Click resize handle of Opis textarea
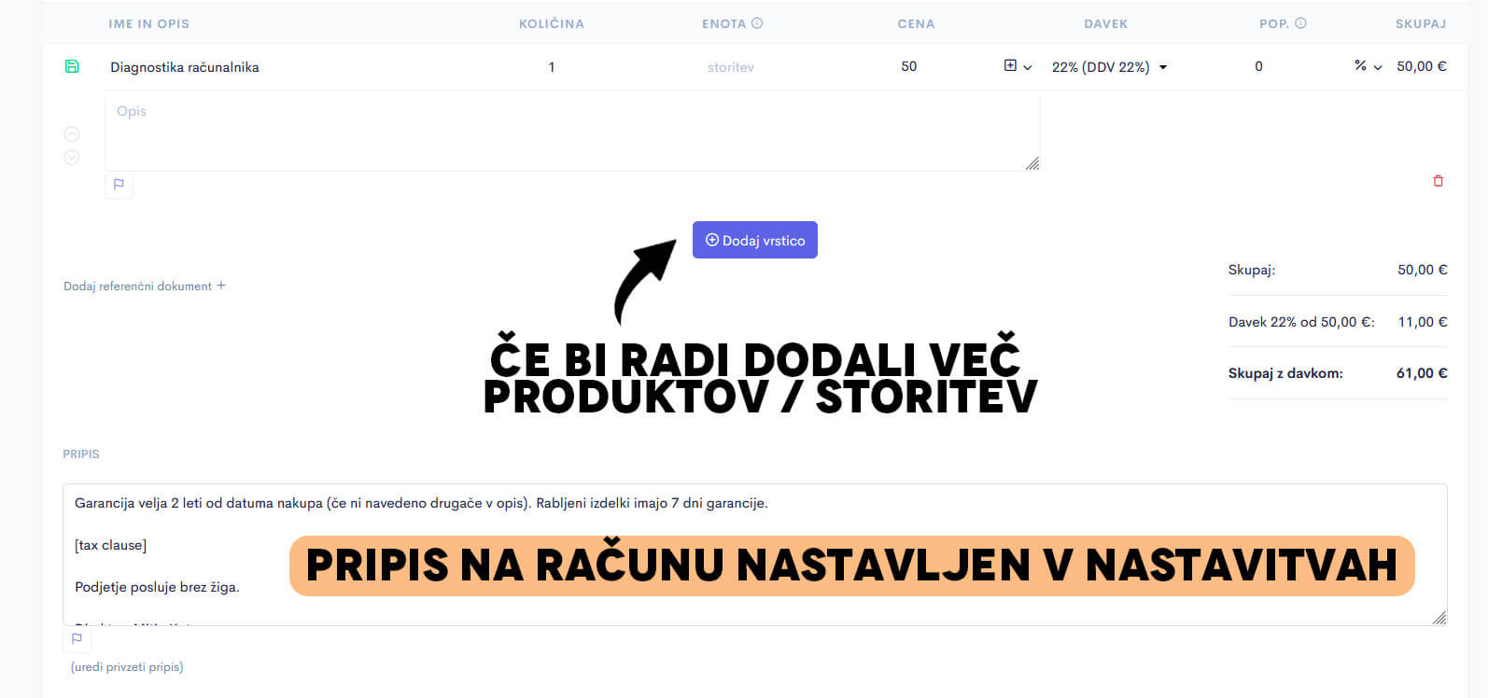 click(x=1032, y=163)
